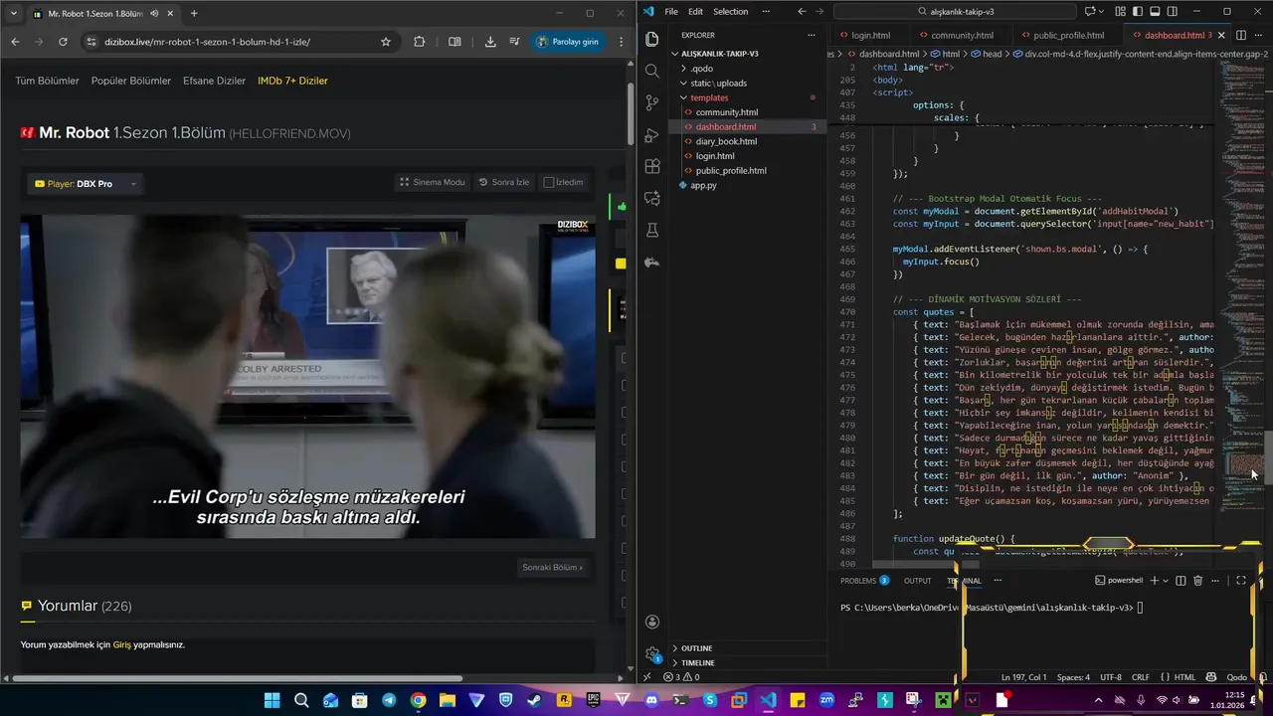Open the Player DBX Pro dropdown

pos(87,184)
